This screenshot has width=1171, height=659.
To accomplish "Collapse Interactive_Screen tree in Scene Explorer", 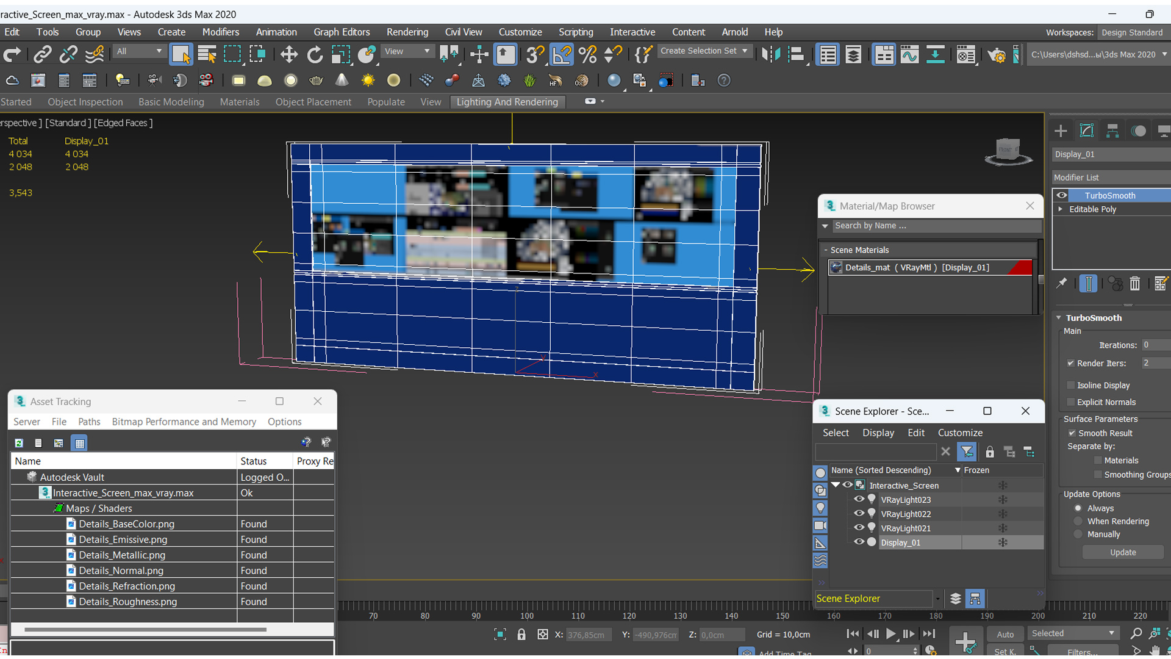I will coord(836,485).
